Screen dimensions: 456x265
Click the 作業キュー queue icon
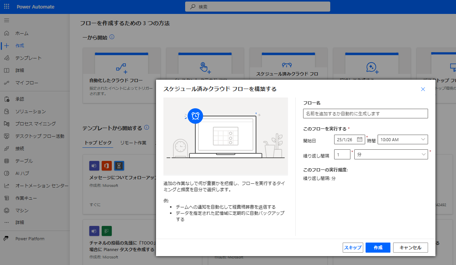tap(7, 198)
